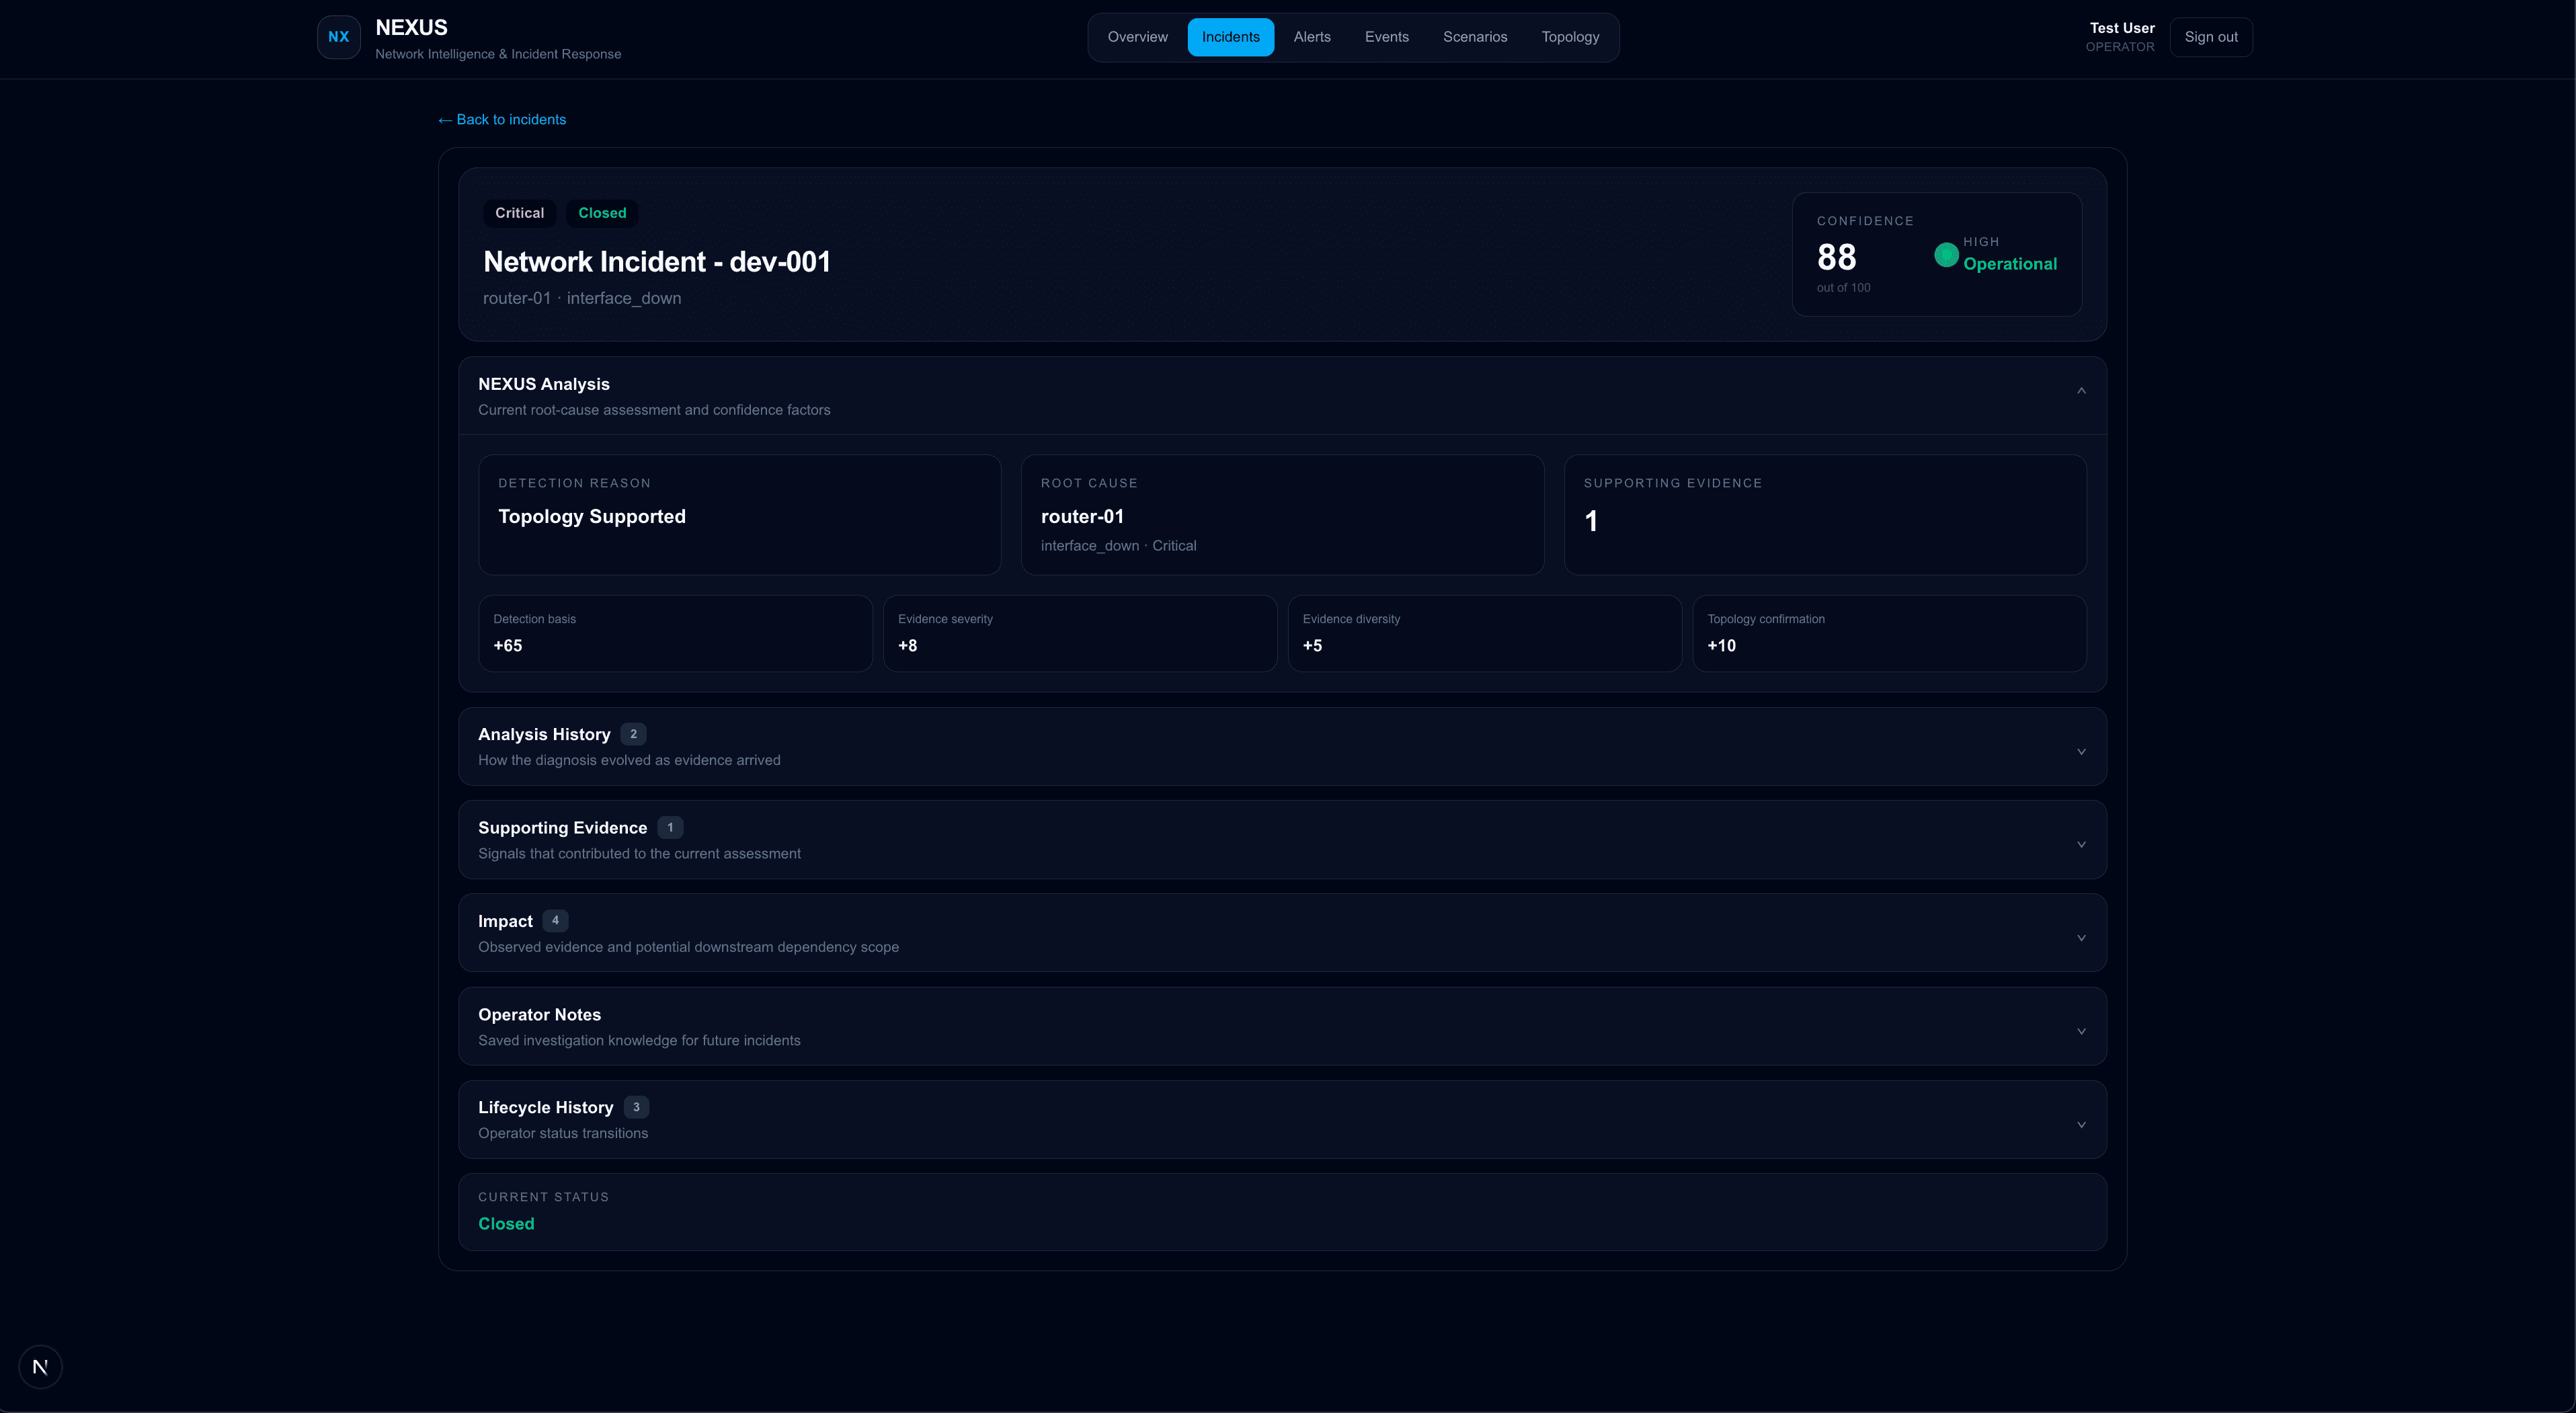Viewport: 2576px width, 1413px height.
Task: Click the Lifecycle History count badge 3
Action: [636, 1107]
